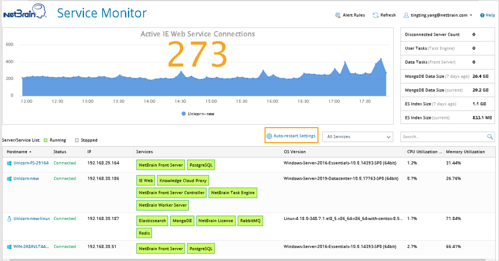Click the NetBrain Task Engine tag

[x=232, y=193]
